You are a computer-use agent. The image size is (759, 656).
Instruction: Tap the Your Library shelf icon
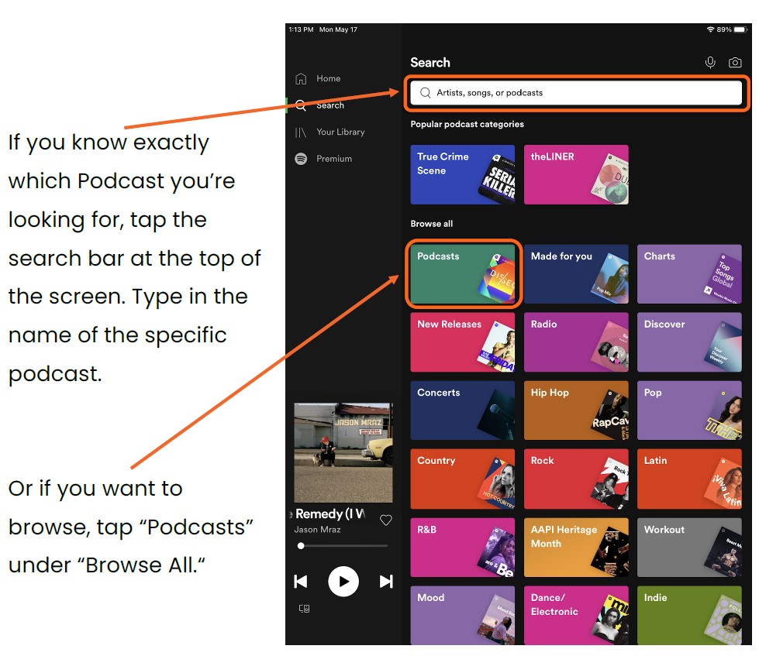tap(301, 132)
